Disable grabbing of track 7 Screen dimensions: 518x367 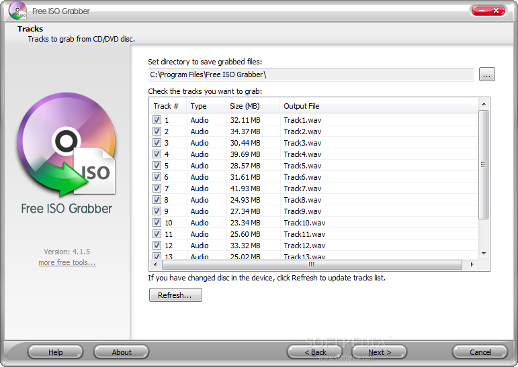point(157,188)
